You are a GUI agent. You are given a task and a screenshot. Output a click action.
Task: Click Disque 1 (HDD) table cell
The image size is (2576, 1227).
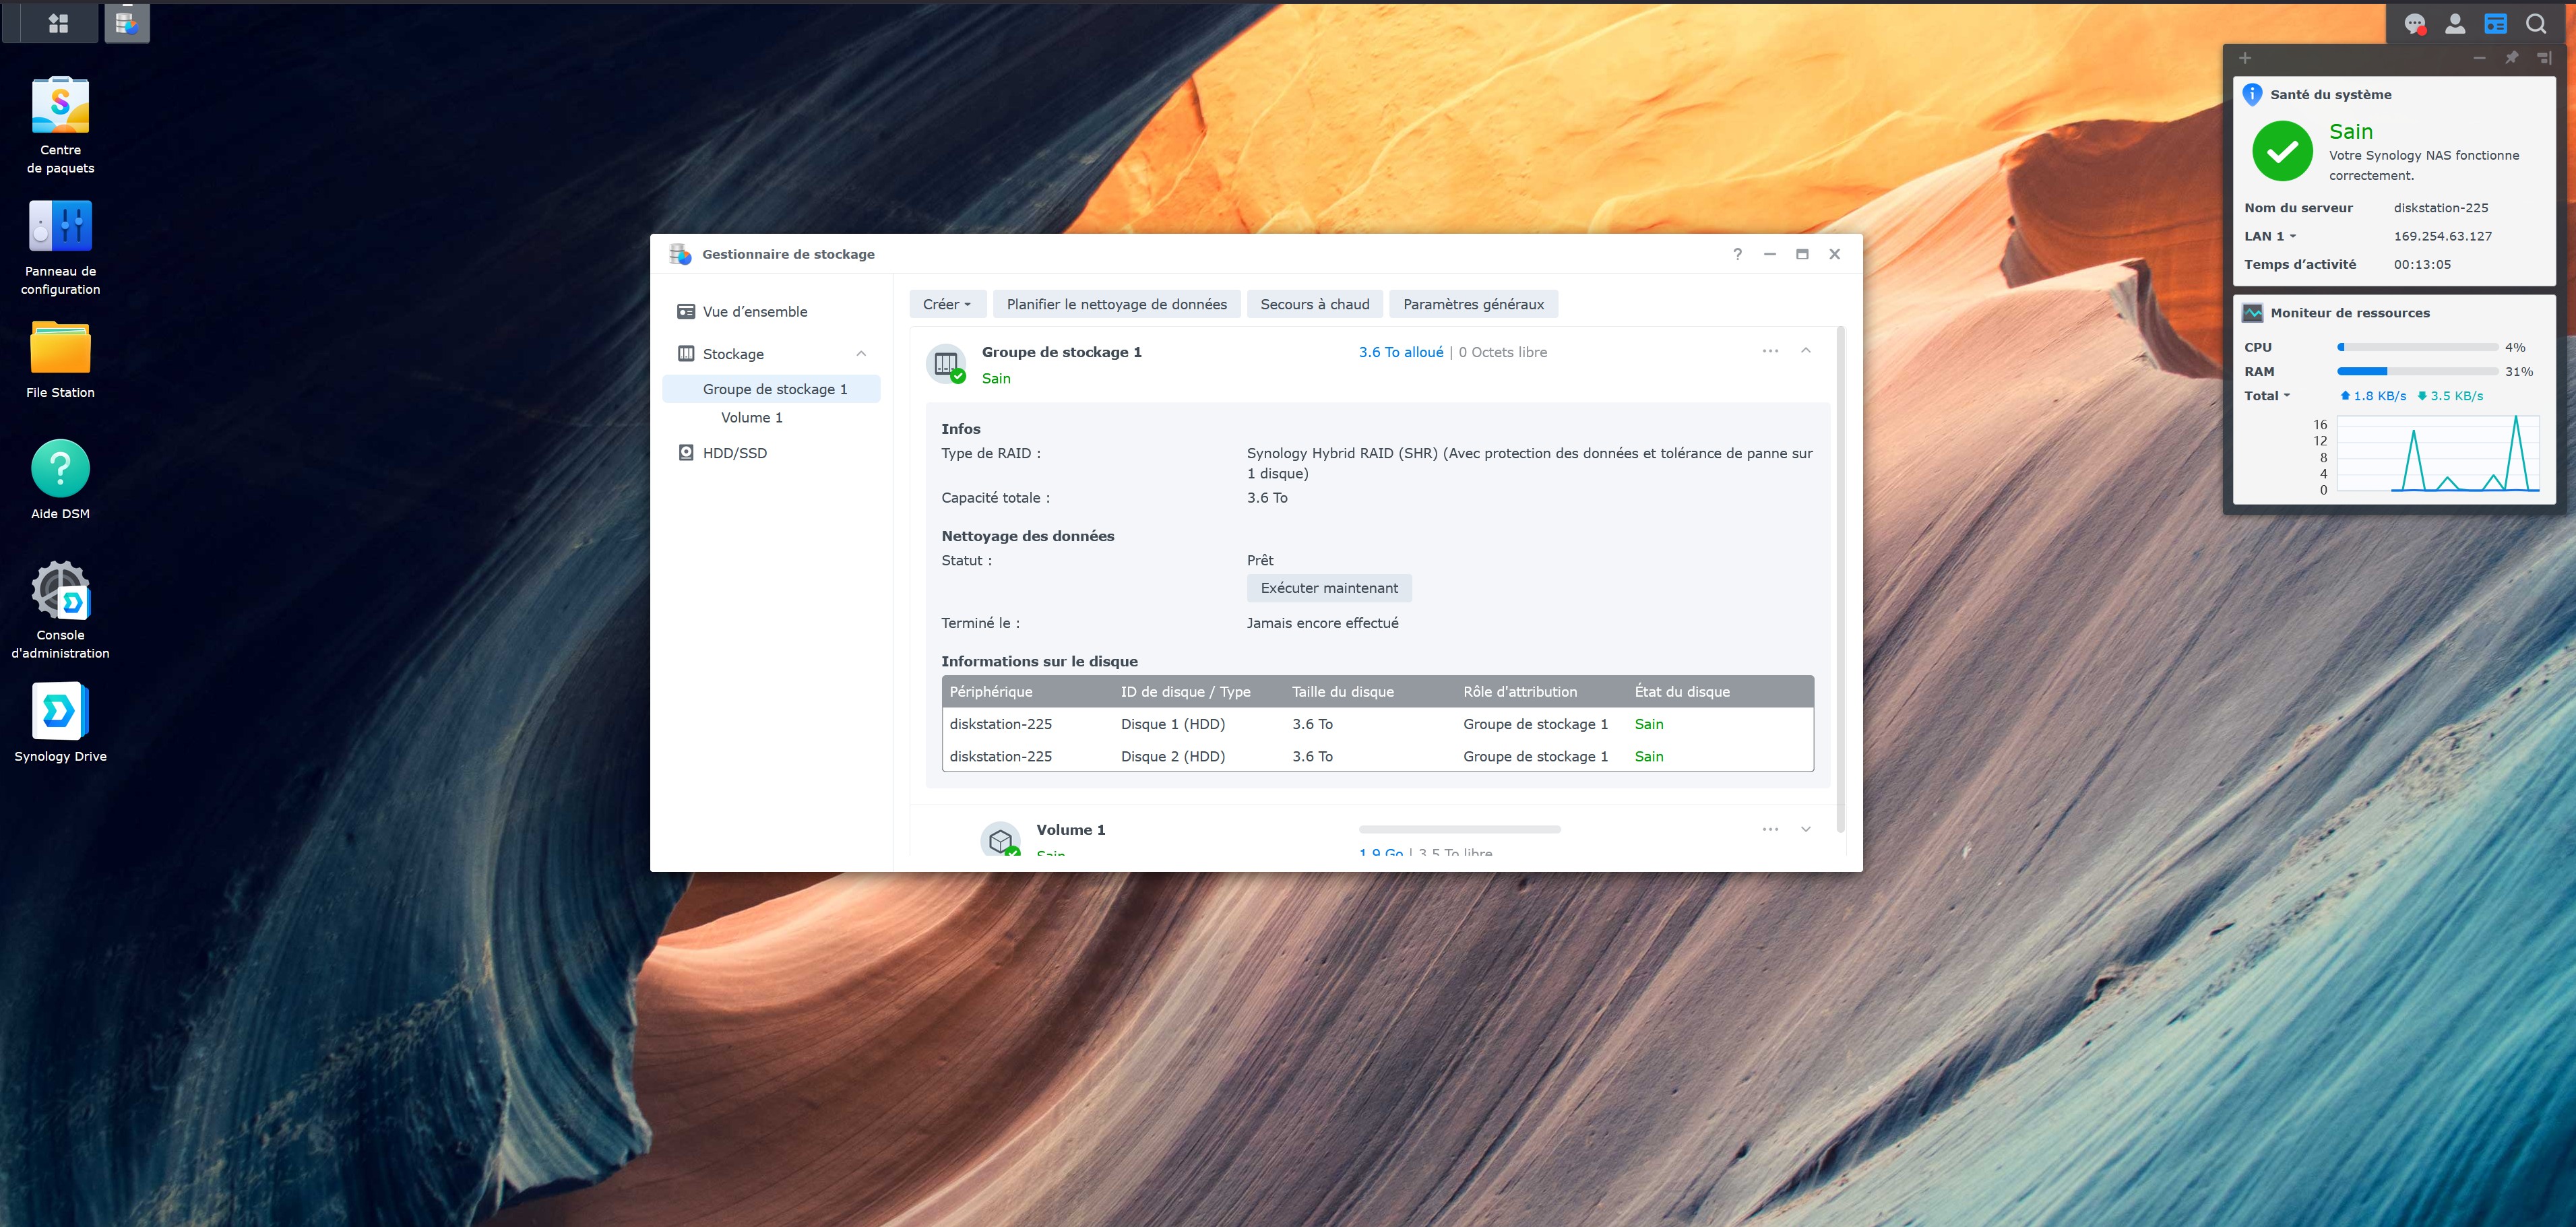tap(1172, 724)
